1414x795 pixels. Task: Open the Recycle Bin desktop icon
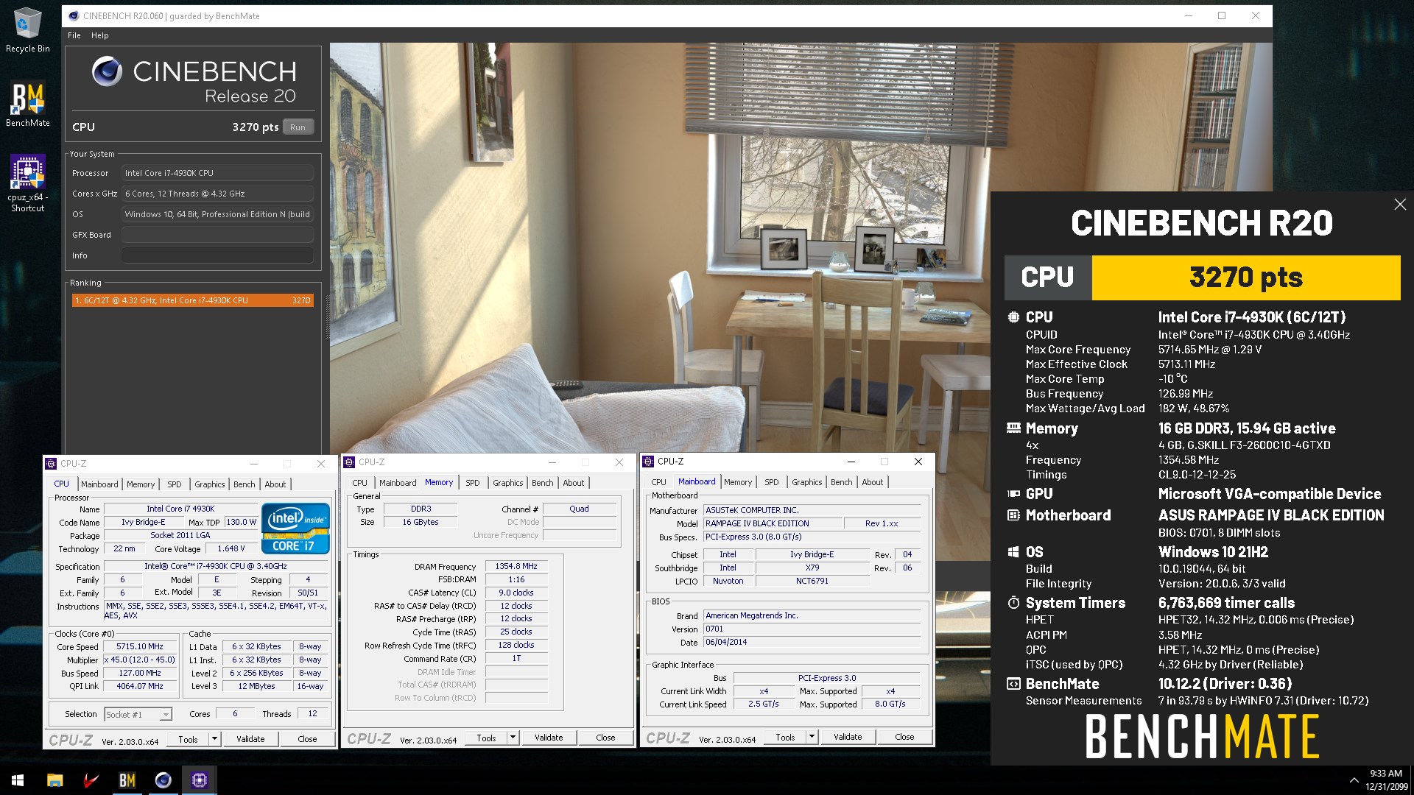(27, 31)
